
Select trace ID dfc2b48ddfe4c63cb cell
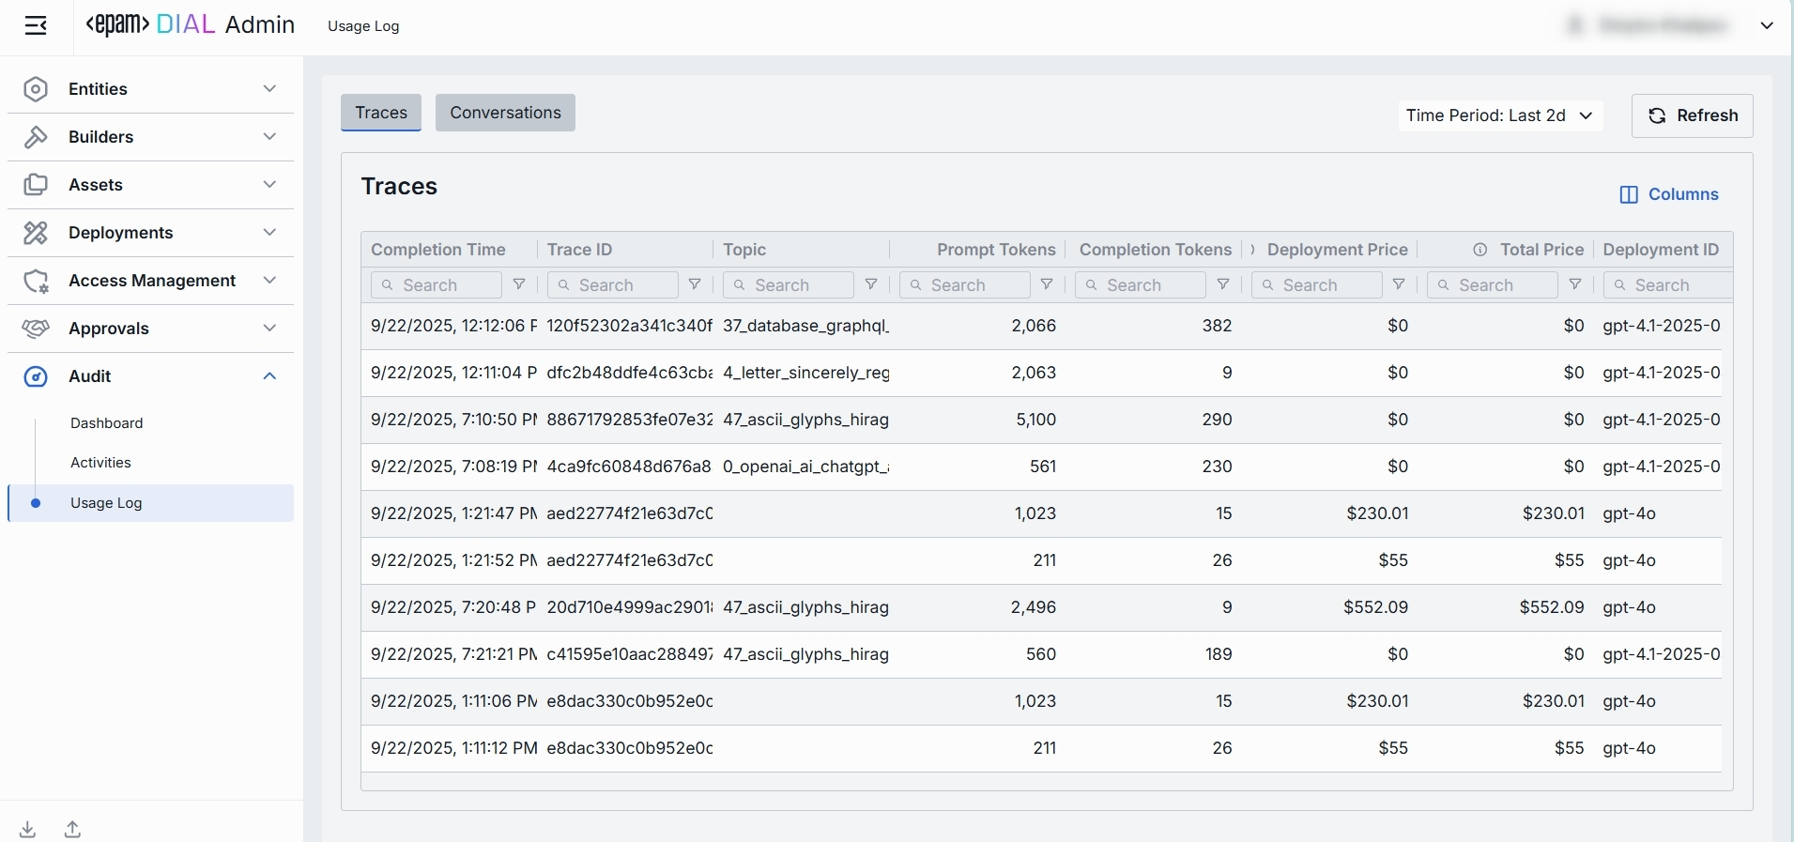tap(630, 373)
